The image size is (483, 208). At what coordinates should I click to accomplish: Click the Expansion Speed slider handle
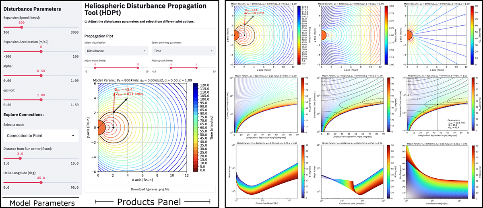pyautogui.click(x=21, y=28)
